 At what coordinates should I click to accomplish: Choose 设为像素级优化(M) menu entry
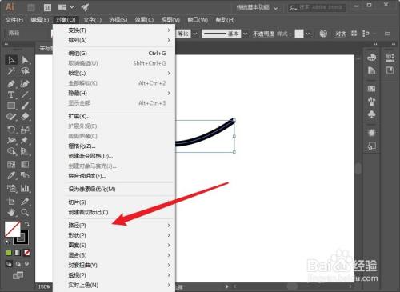coord(114,189)
